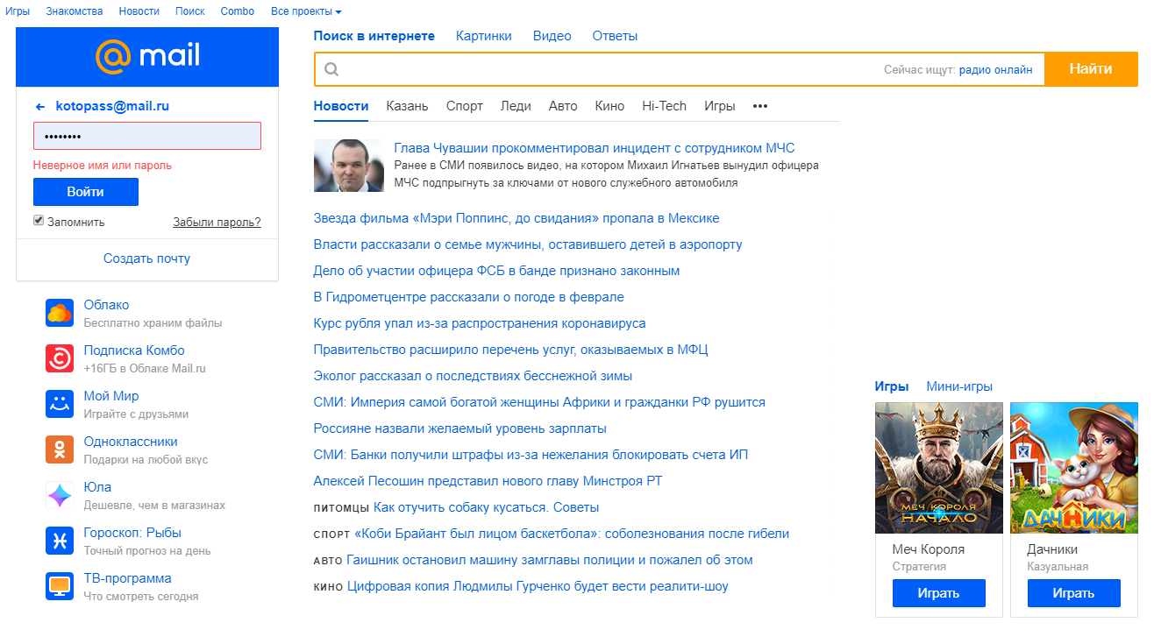Click the радио онлайн suggested query
1154x637 pixels.
[996, 69]
